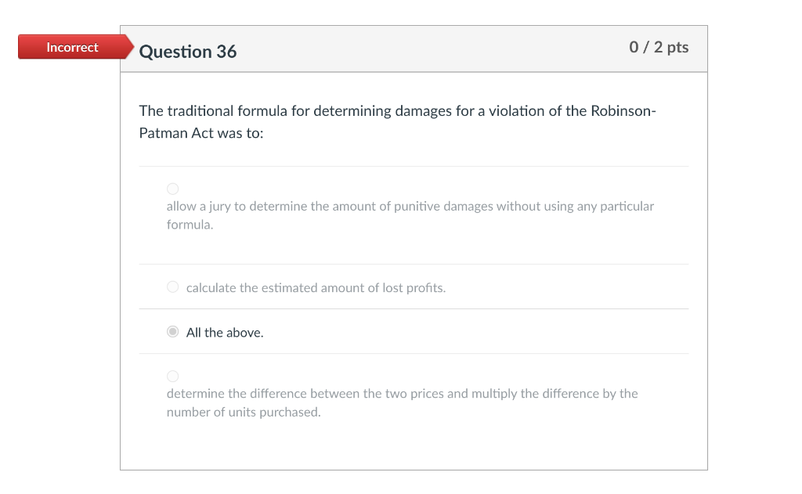Click the divider line below the question text

pyautogui.click(x=414, y=165)
